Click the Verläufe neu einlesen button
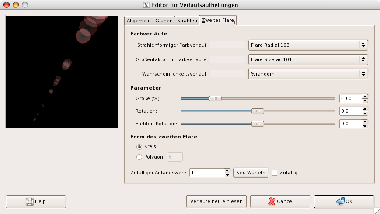The image size is (380, 214). (217, 202)
